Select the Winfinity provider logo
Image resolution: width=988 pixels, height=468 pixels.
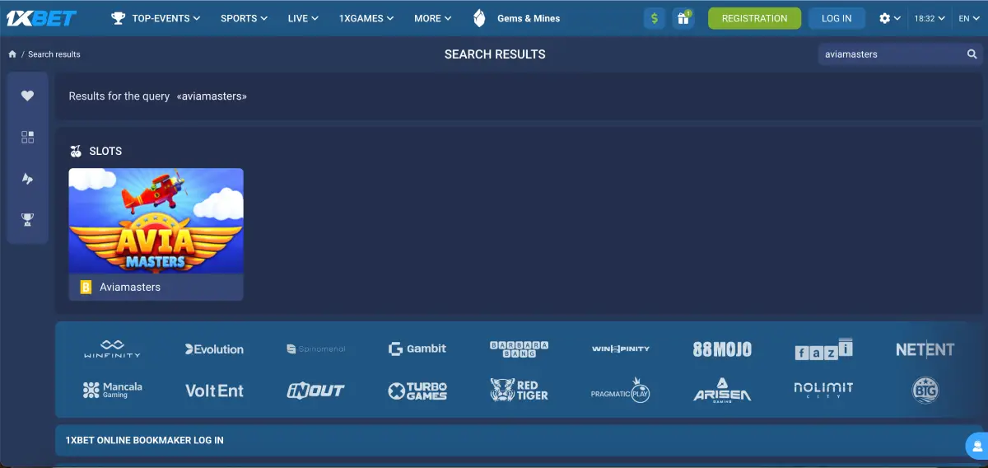pyautogui.click(x=112, y=349)
